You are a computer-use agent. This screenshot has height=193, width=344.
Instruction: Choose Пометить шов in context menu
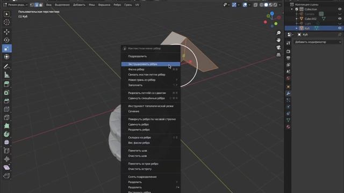(150, 151)
